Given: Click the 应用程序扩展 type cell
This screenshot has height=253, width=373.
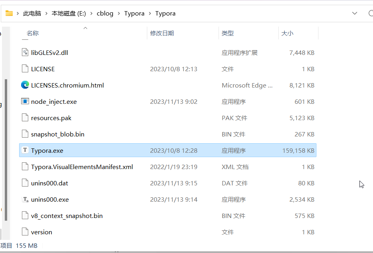Looking at the screenshot, I should 240,53.
